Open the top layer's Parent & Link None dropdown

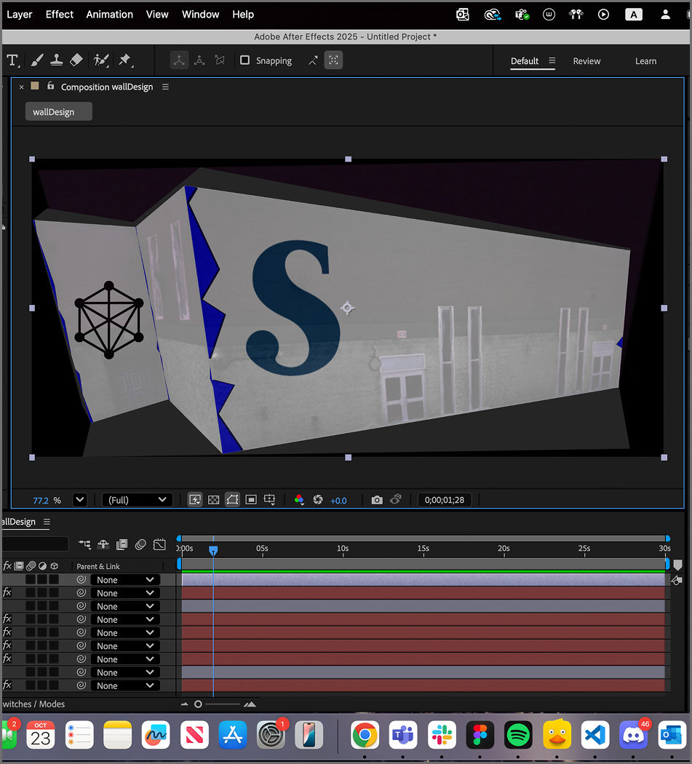click(125, 579)
